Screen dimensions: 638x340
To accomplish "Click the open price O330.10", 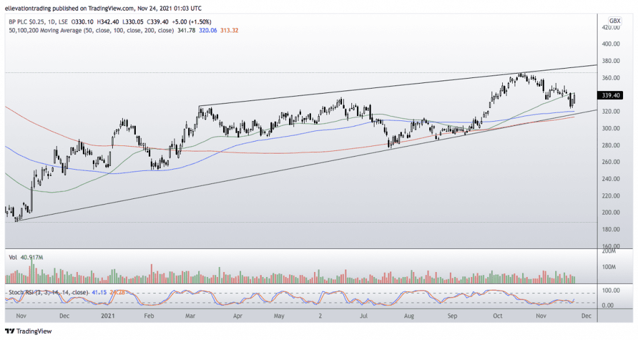I will (82, 22).
